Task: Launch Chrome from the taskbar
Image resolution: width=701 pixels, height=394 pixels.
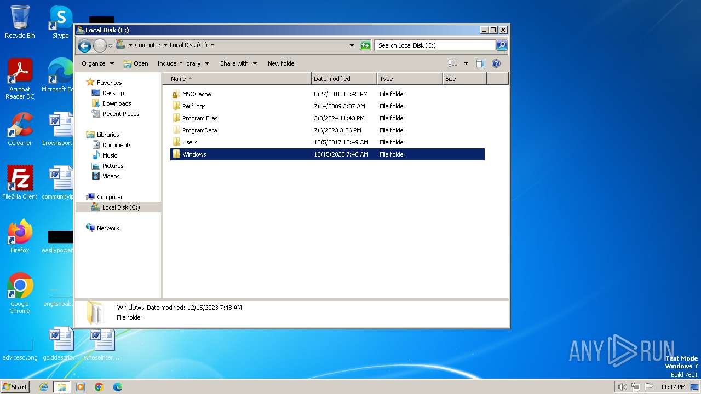Action: tap(99, 387)
